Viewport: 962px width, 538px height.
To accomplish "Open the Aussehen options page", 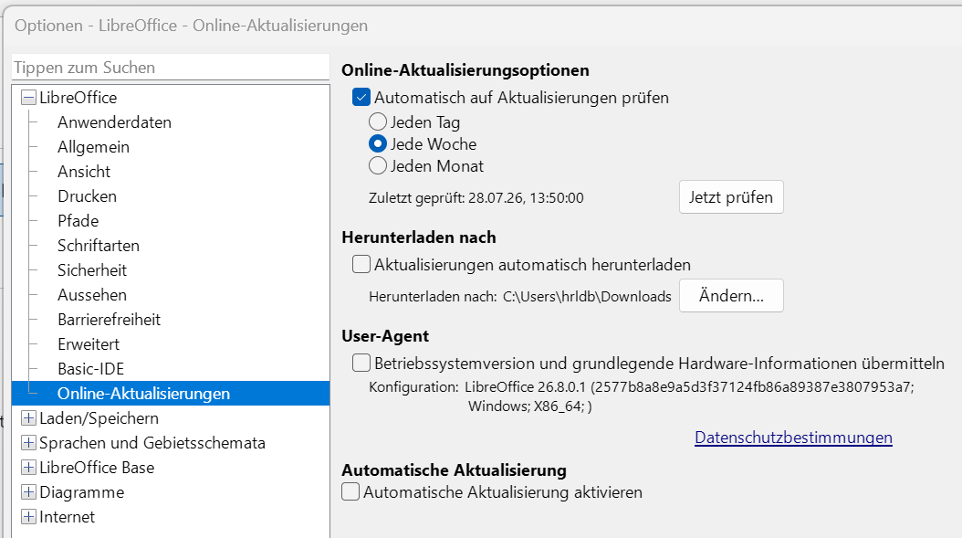I will 92,295.
